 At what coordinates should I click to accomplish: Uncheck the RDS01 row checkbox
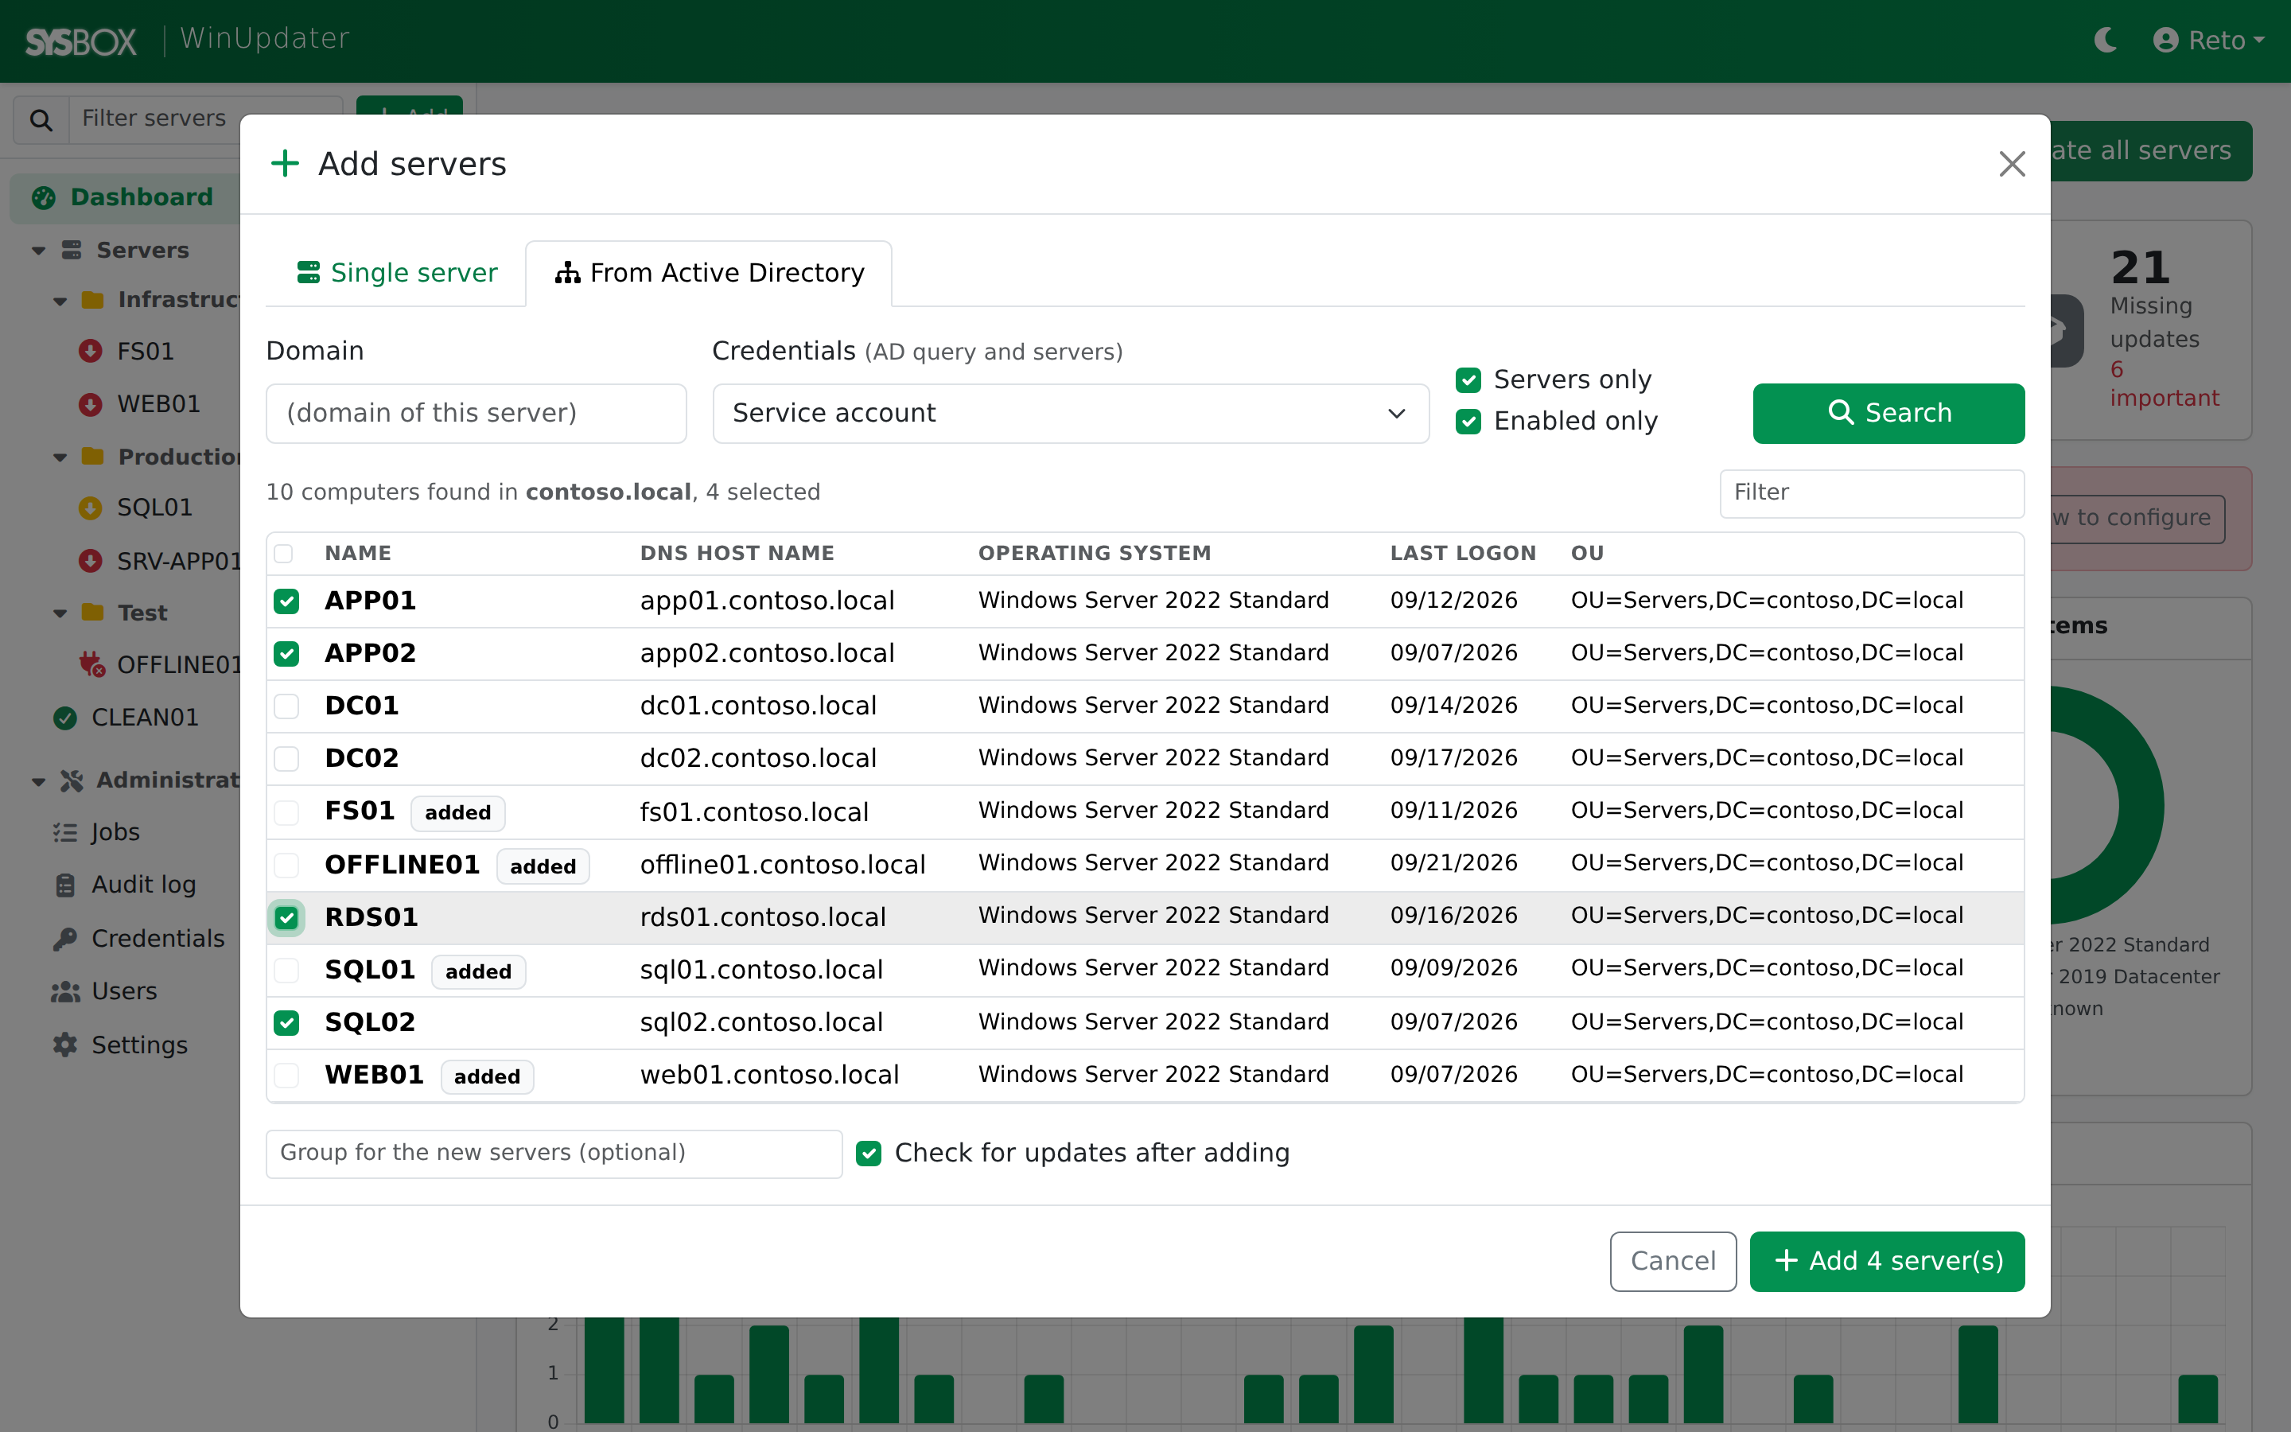coord(286,918)
